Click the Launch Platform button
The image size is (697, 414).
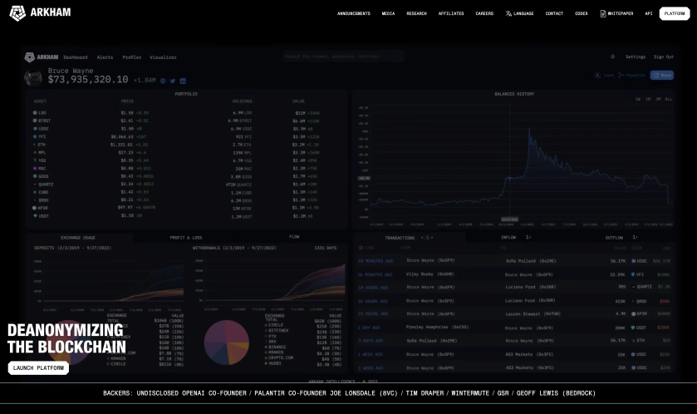[x=38, y=367]
